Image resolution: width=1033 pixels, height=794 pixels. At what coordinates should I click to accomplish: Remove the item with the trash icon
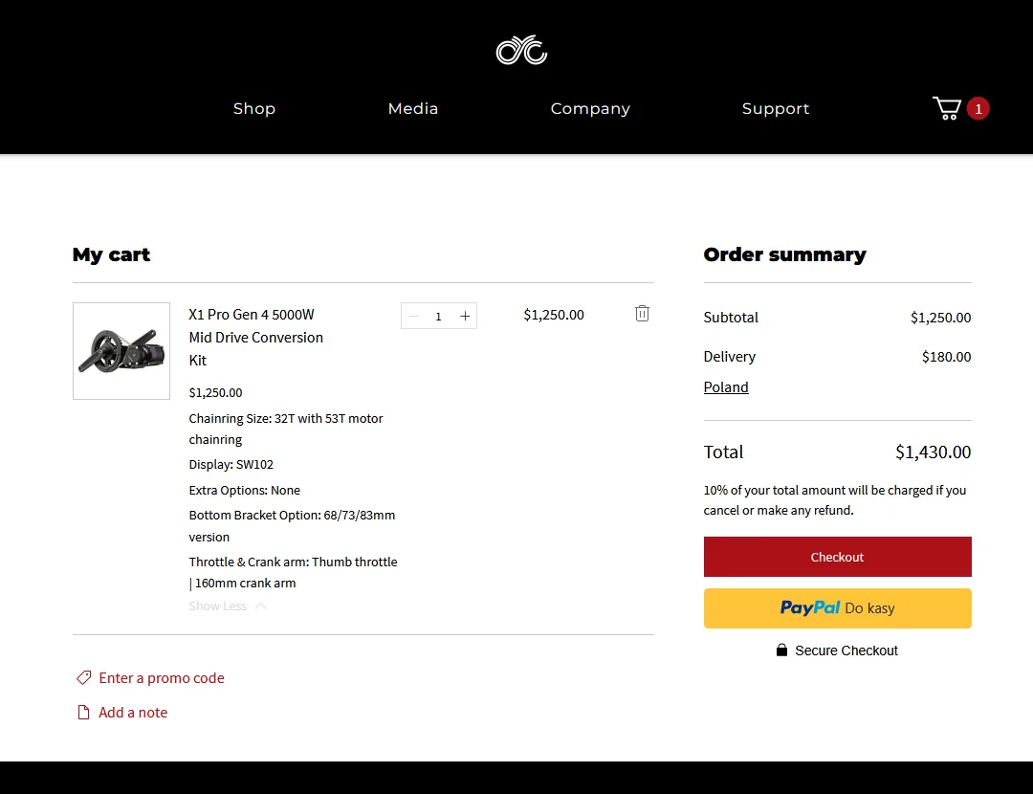click(x=642, y=314)
